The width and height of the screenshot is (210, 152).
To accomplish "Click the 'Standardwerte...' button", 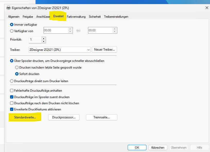I will [25, 117].
